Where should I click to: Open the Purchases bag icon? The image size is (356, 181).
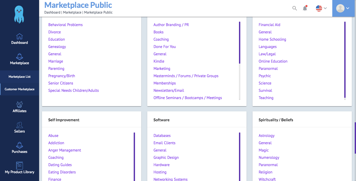tap(20, 145)
